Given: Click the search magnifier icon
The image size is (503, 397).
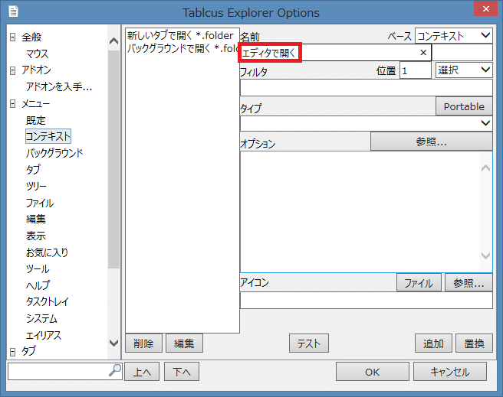Looking at the screenshot, I should pyautogui.click(x=115, y=371).
